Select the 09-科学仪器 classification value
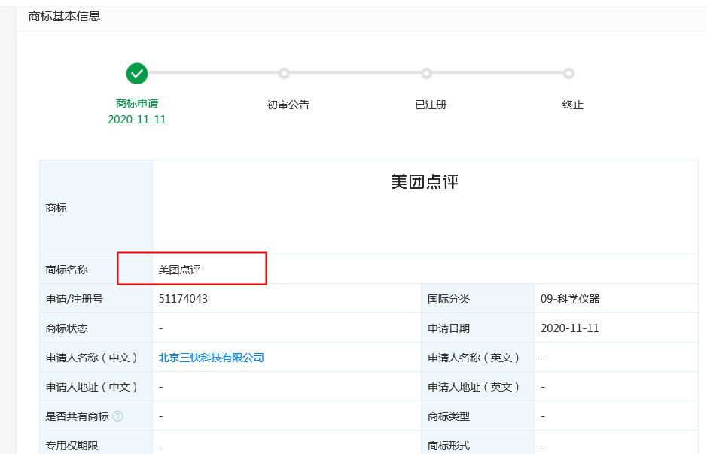This screenshot has width=707, height=454. pos(570,299)
